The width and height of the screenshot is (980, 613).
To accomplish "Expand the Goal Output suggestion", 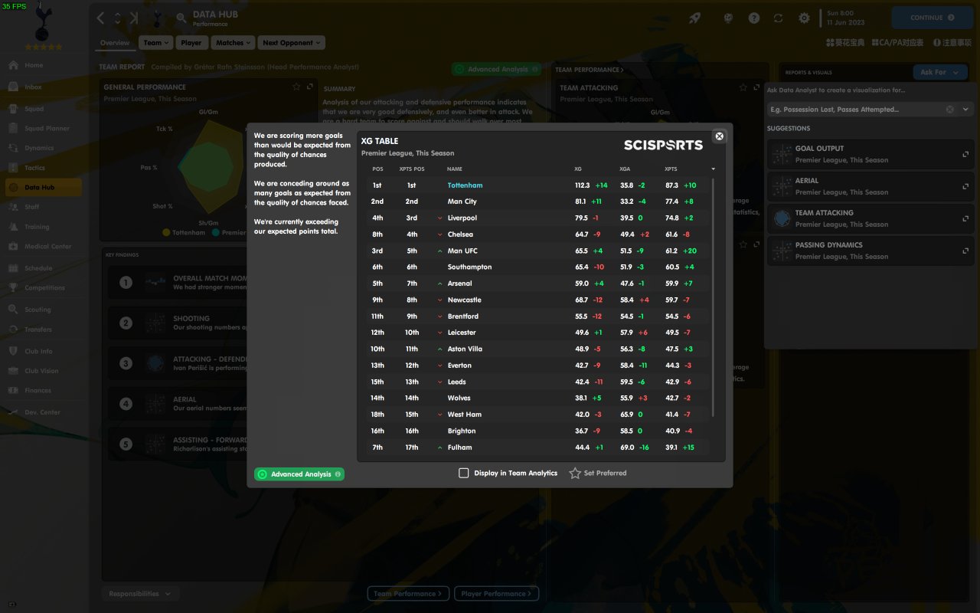I will [965, 154].
